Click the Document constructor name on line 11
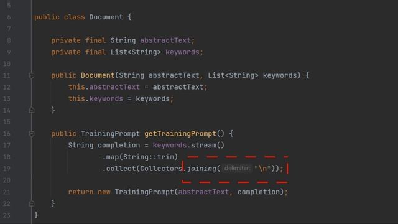Screen dimensions: 398x224 tap(98, 75)
